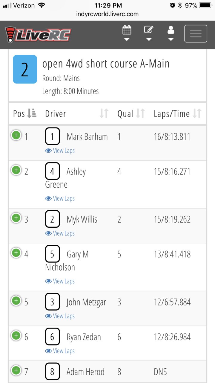Expand Gary M Nicholson row details

[x=16, y=253]
